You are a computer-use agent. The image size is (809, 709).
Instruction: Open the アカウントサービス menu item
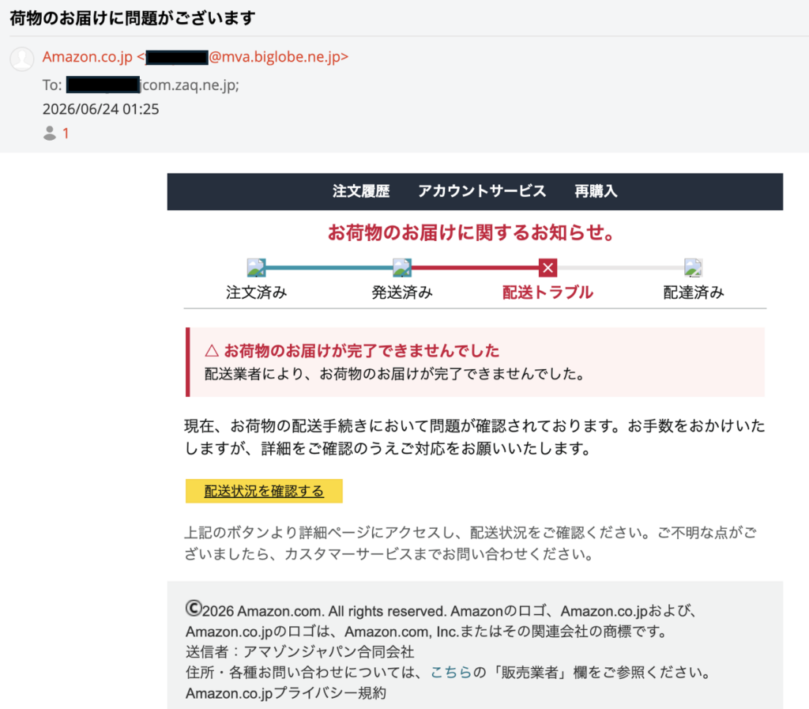pos(482,191)
